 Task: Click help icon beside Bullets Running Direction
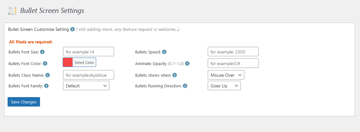pyautogui.click(x=185, y=86)
